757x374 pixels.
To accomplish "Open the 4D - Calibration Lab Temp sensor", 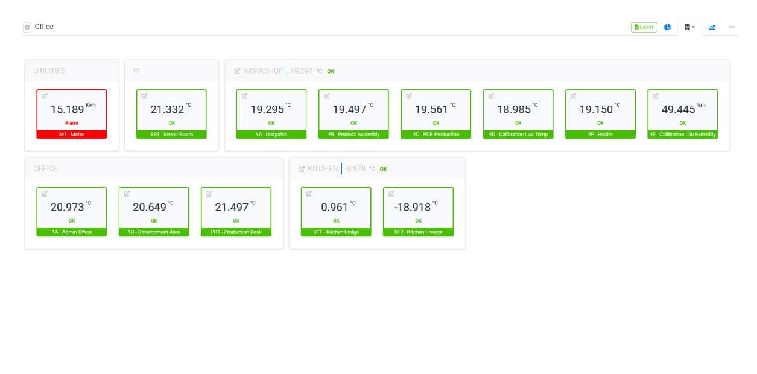I will pyautogui.click(x=518, y=113).
